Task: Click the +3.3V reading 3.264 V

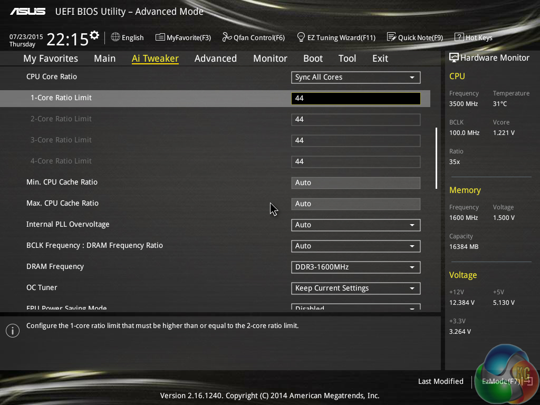Action: pos(460,332)
